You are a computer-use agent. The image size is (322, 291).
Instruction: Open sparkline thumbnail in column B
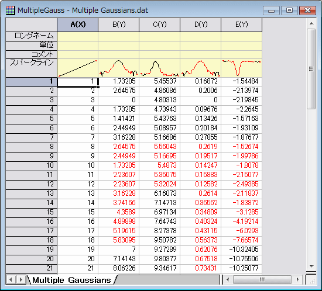[x=119, y=68]
